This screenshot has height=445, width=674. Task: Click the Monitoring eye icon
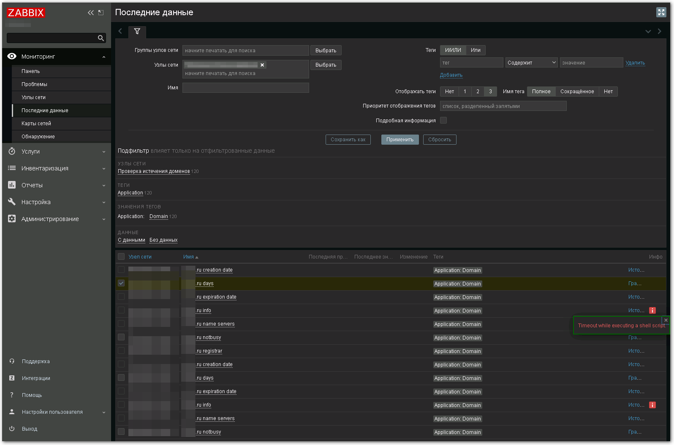coord(12,57)
